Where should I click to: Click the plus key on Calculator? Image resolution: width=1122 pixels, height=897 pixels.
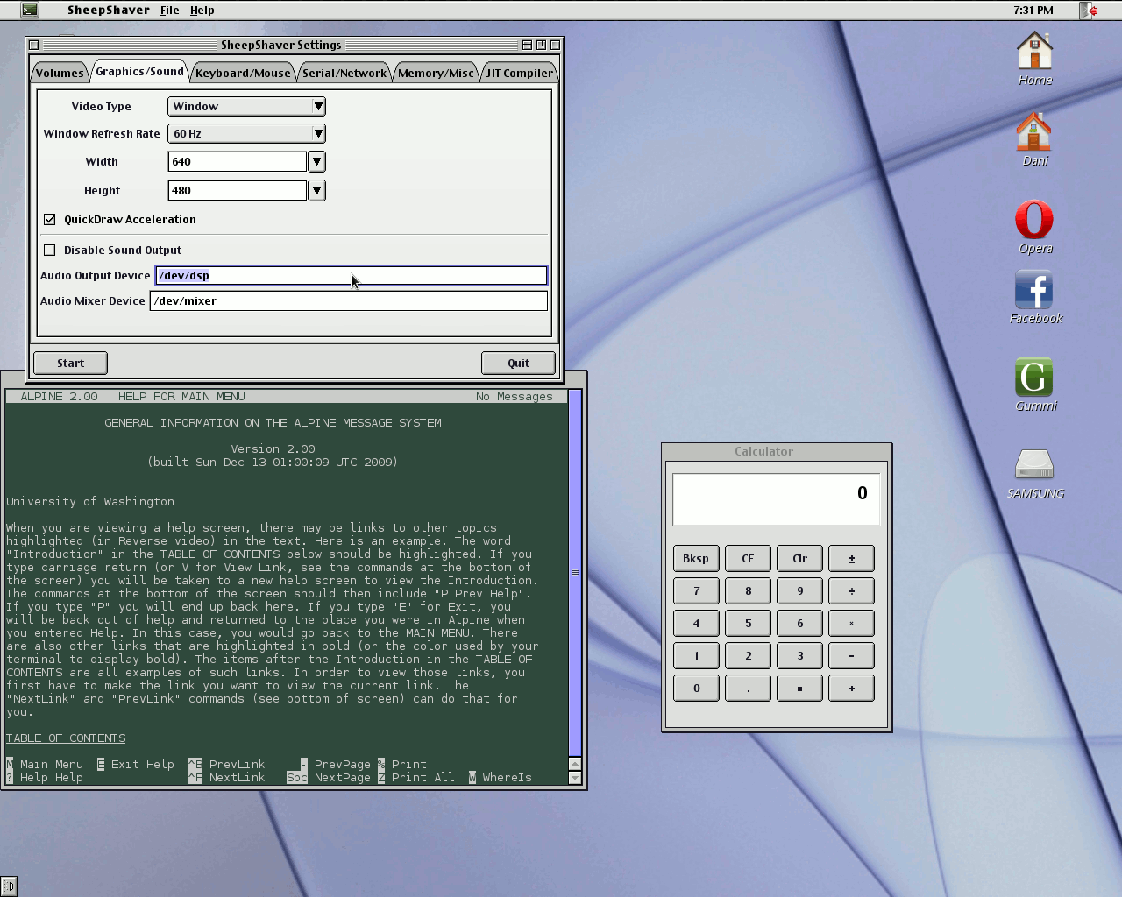tap(851, 689)
